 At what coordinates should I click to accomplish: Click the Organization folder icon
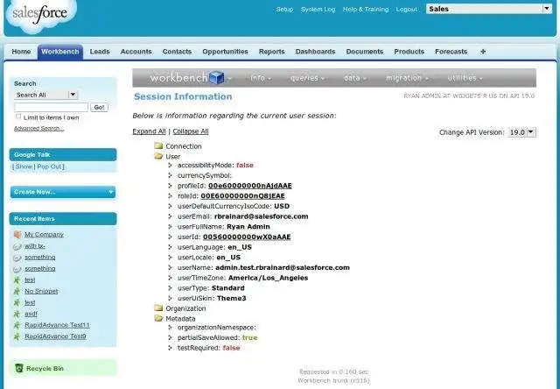coord(158,308)
